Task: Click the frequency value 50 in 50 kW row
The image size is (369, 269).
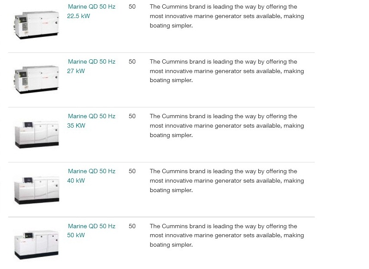Action: point(132,226)
